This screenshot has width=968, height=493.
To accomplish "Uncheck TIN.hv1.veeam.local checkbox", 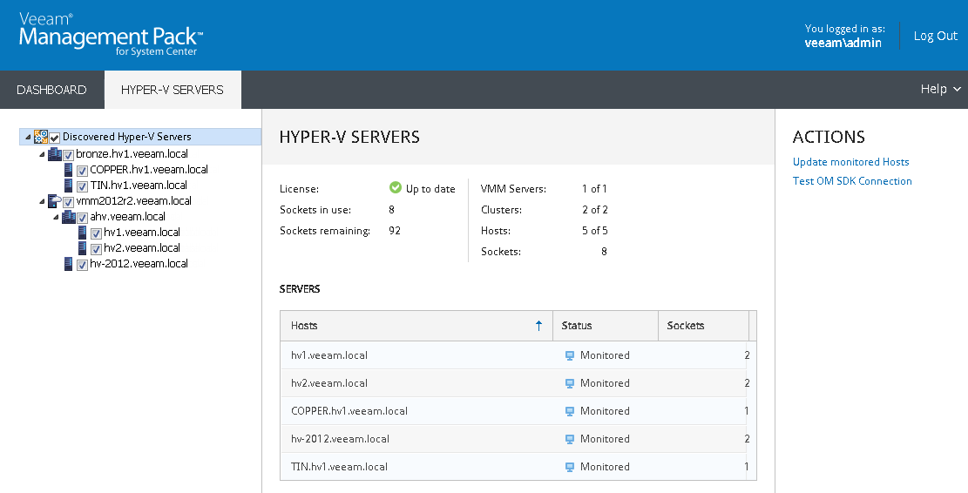I will click(82, 186).
